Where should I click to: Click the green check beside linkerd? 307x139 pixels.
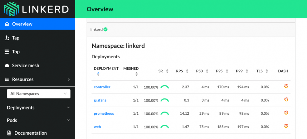coord(106,29)
